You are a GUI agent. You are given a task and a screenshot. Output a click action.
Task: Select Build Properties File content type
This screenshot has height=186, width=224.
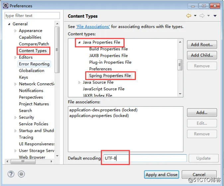coord(109,49)
